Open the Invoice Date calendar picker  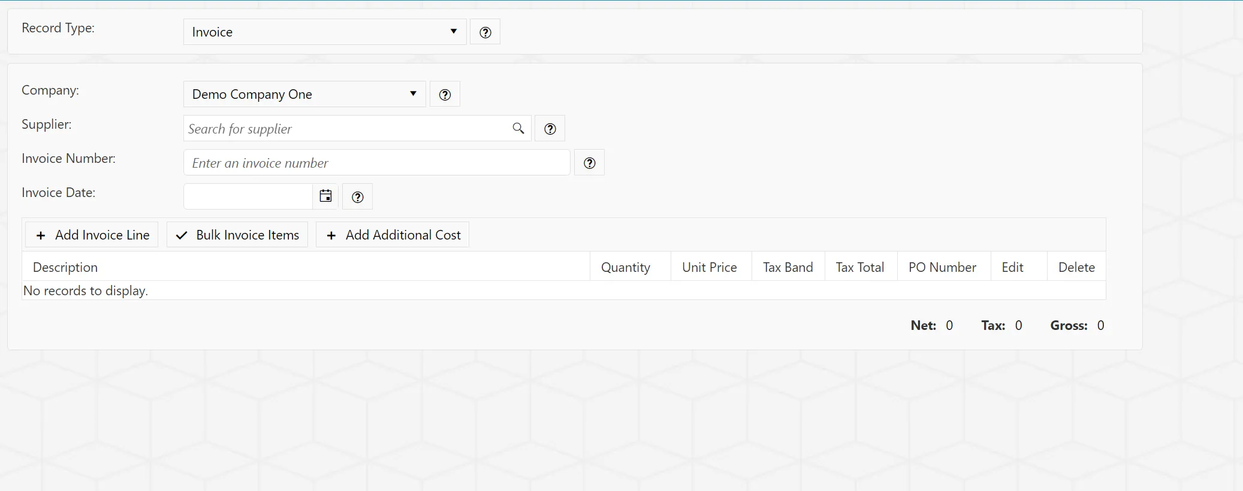[325, 196]
